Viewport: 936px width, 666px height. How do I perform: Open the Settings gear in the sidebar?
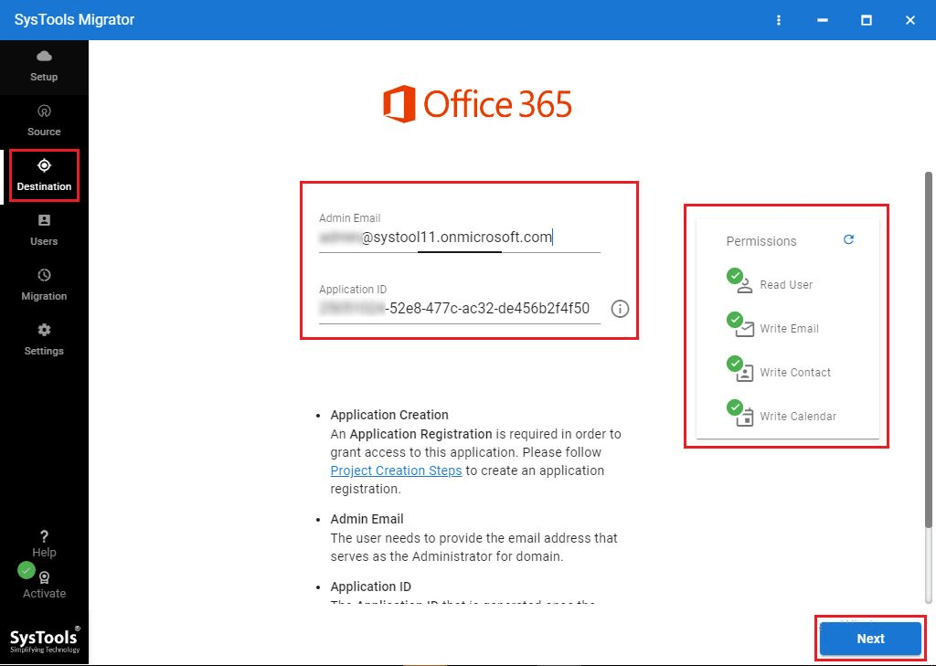(44, 339)
